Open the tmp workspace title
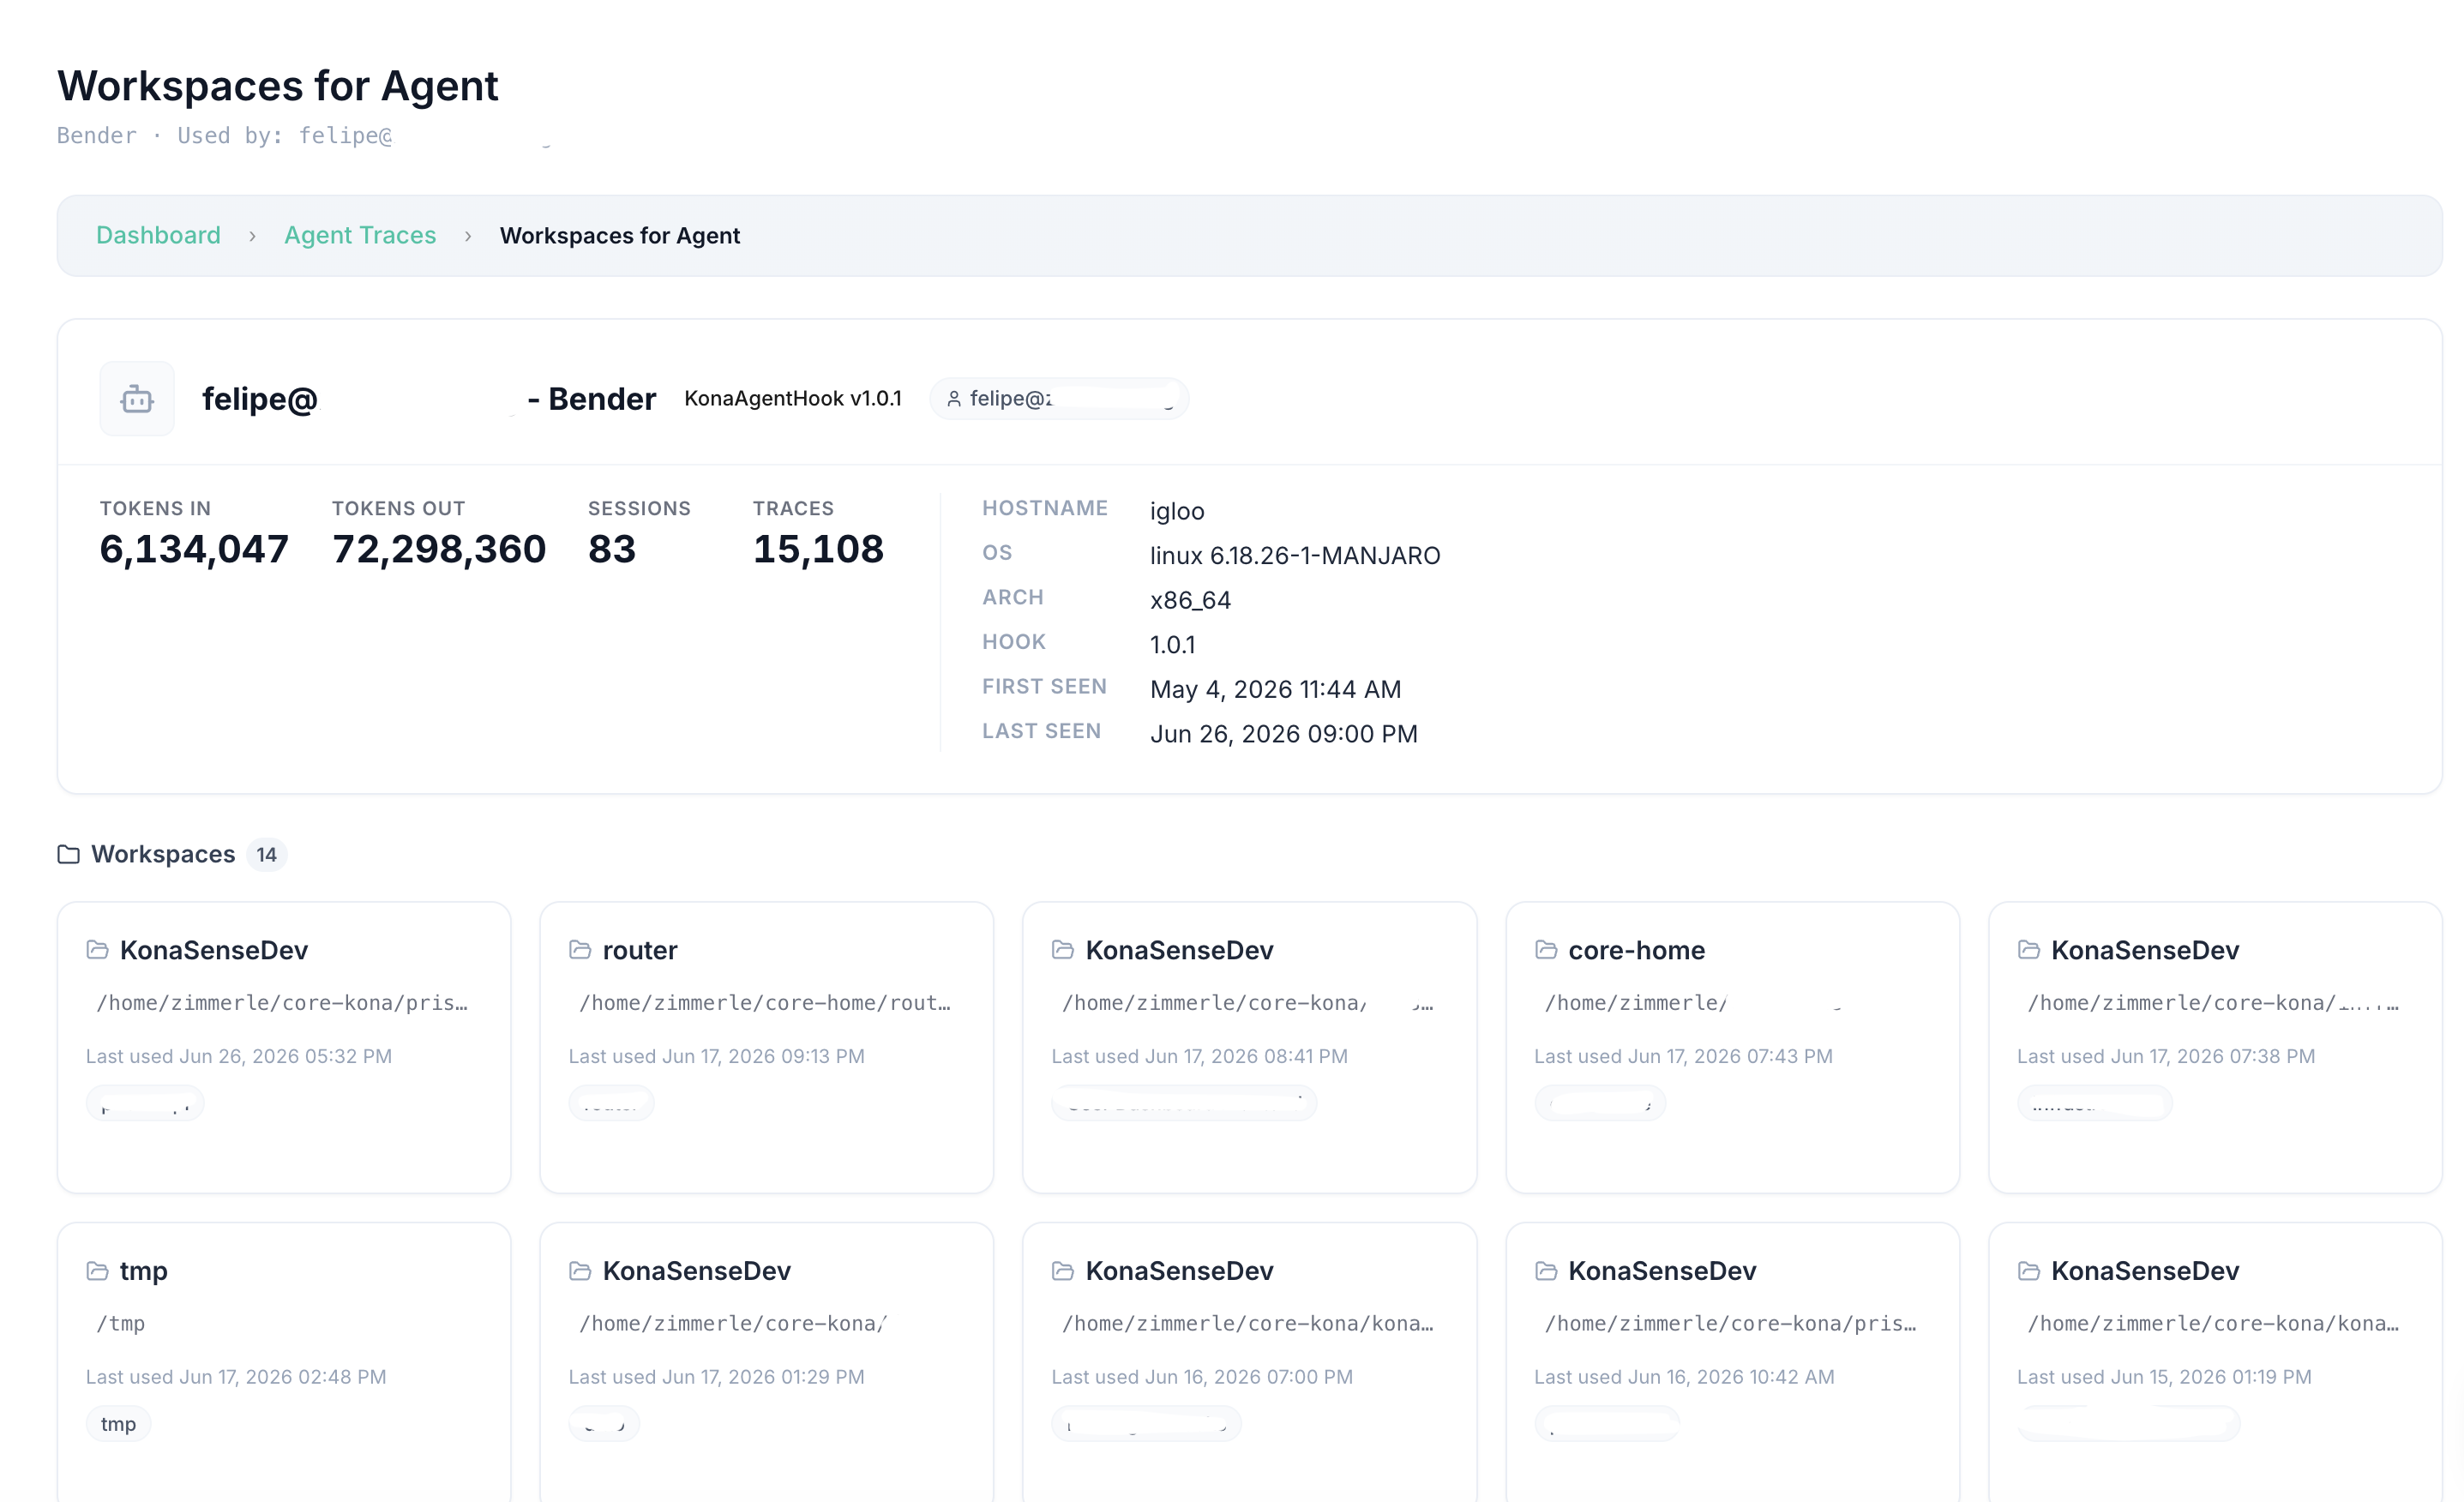This screenshot has height=1502, width=2464. pyautogui.click(x=144, y=1271)
